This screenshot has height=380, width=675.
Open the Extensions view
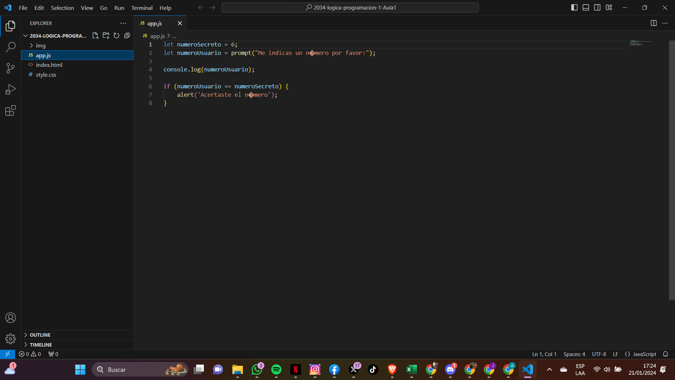(11, 111)
